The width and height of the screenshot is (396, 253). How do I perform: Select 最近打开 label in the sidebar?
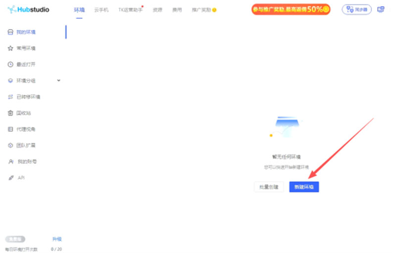(26, 64)
